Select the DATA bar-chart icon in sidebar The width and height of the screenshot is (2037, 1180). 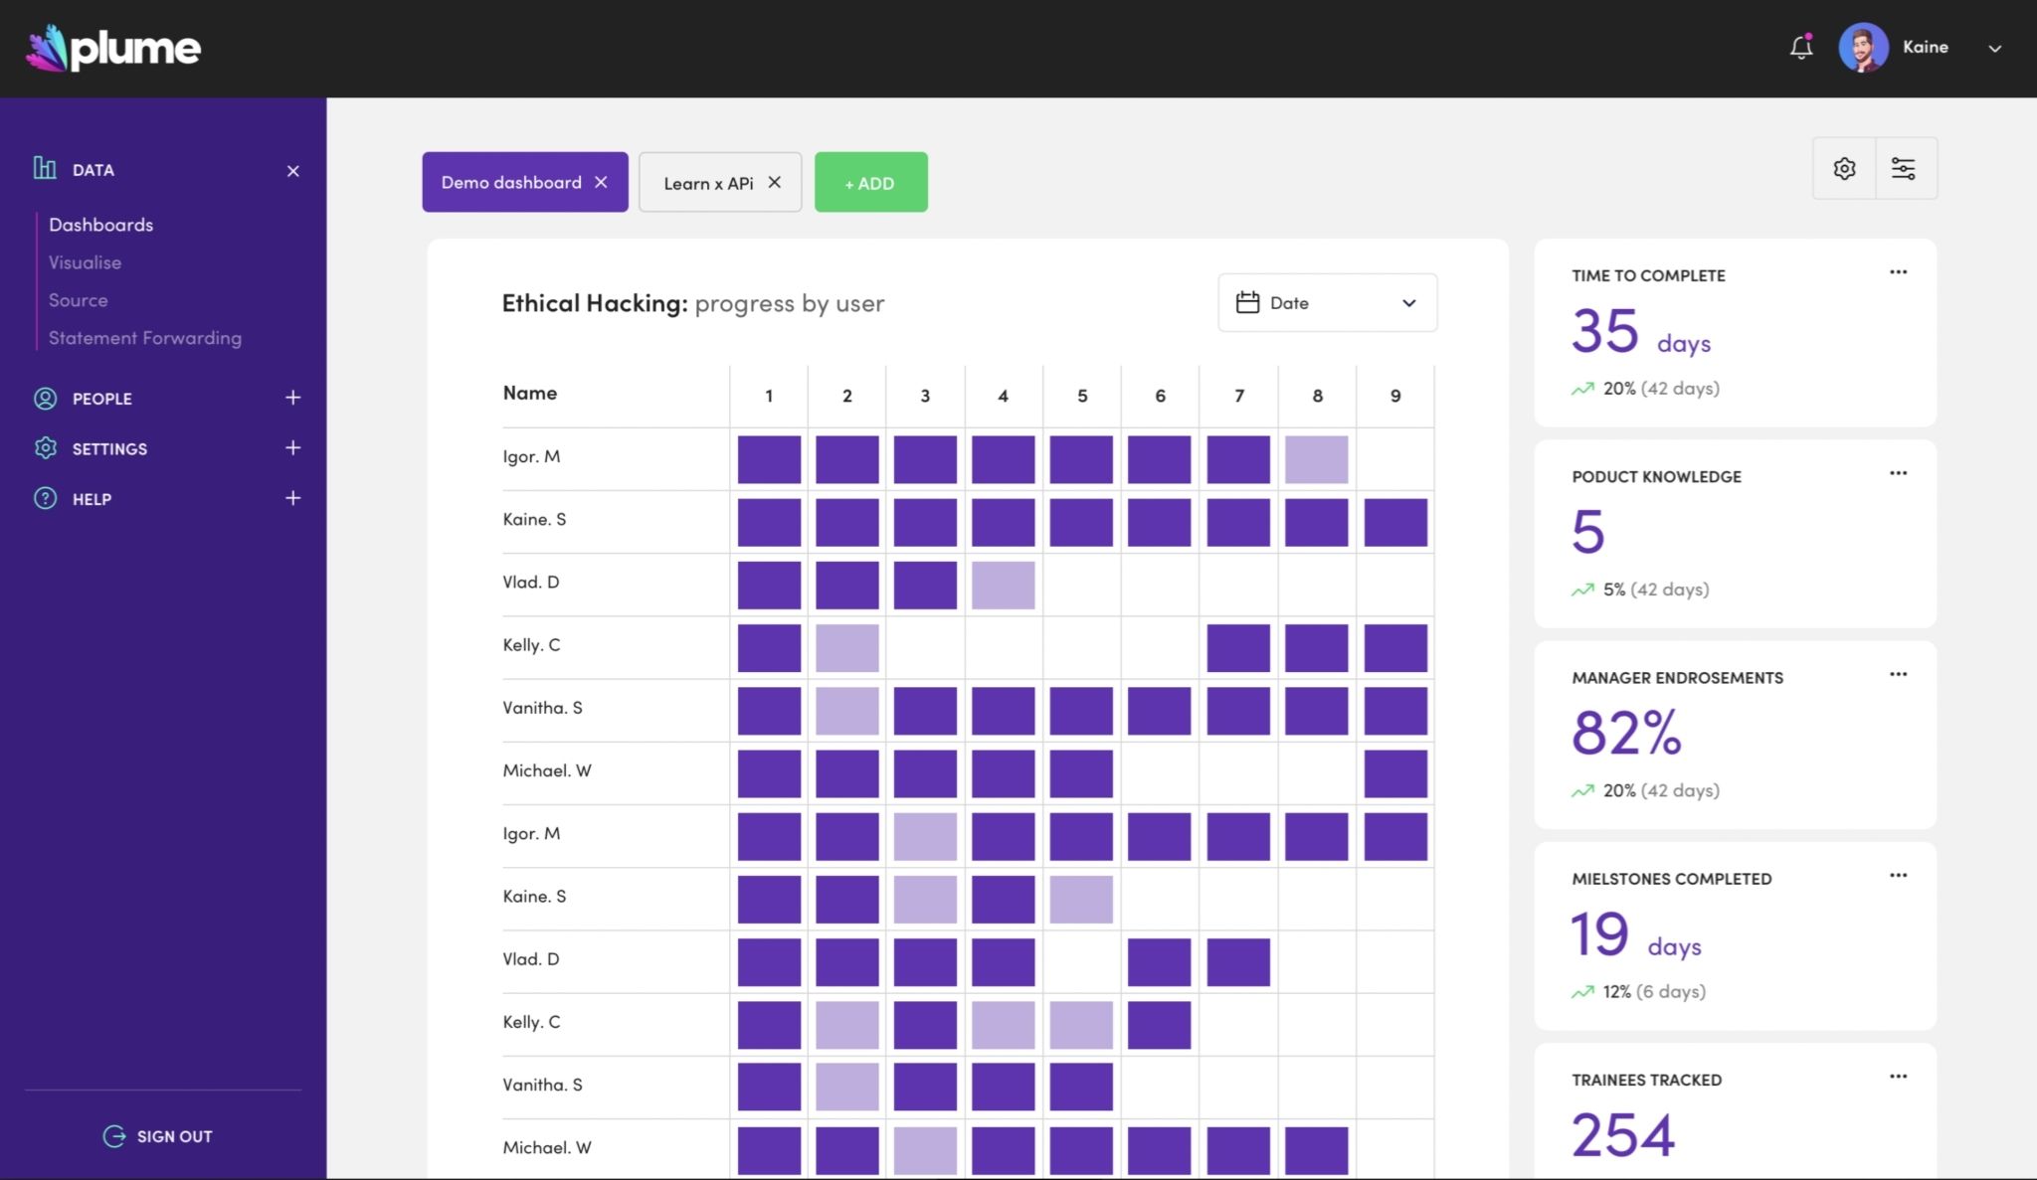(44, 169)
